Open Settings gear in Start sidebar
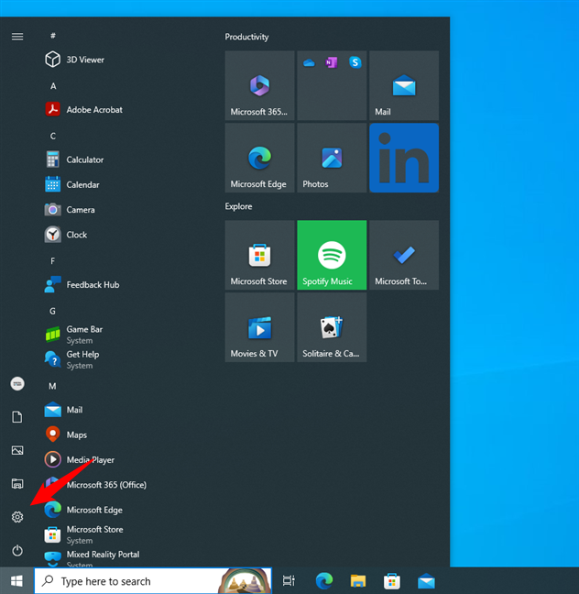The height and width of the screenshot is (594, 579). coord(17,517)
